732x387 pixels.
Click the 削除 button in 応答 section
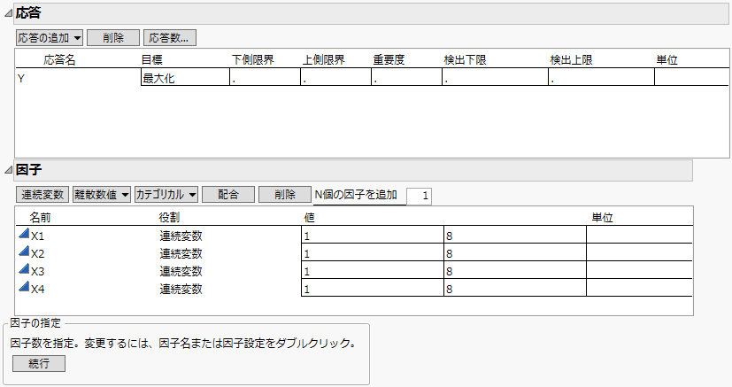click(x=113, y=38)
